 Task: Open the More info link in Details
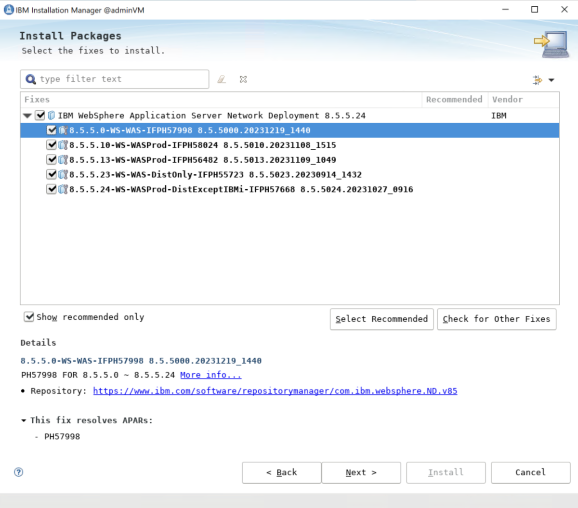(210, 375)
